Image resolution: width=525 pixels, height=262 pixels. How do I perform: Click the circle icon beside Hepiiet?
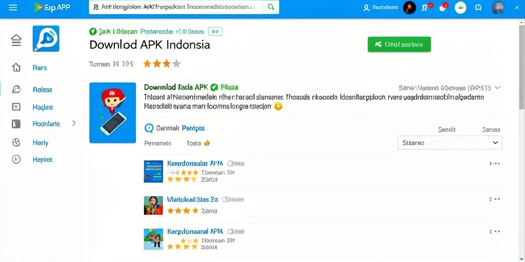[x=16, y=160]
